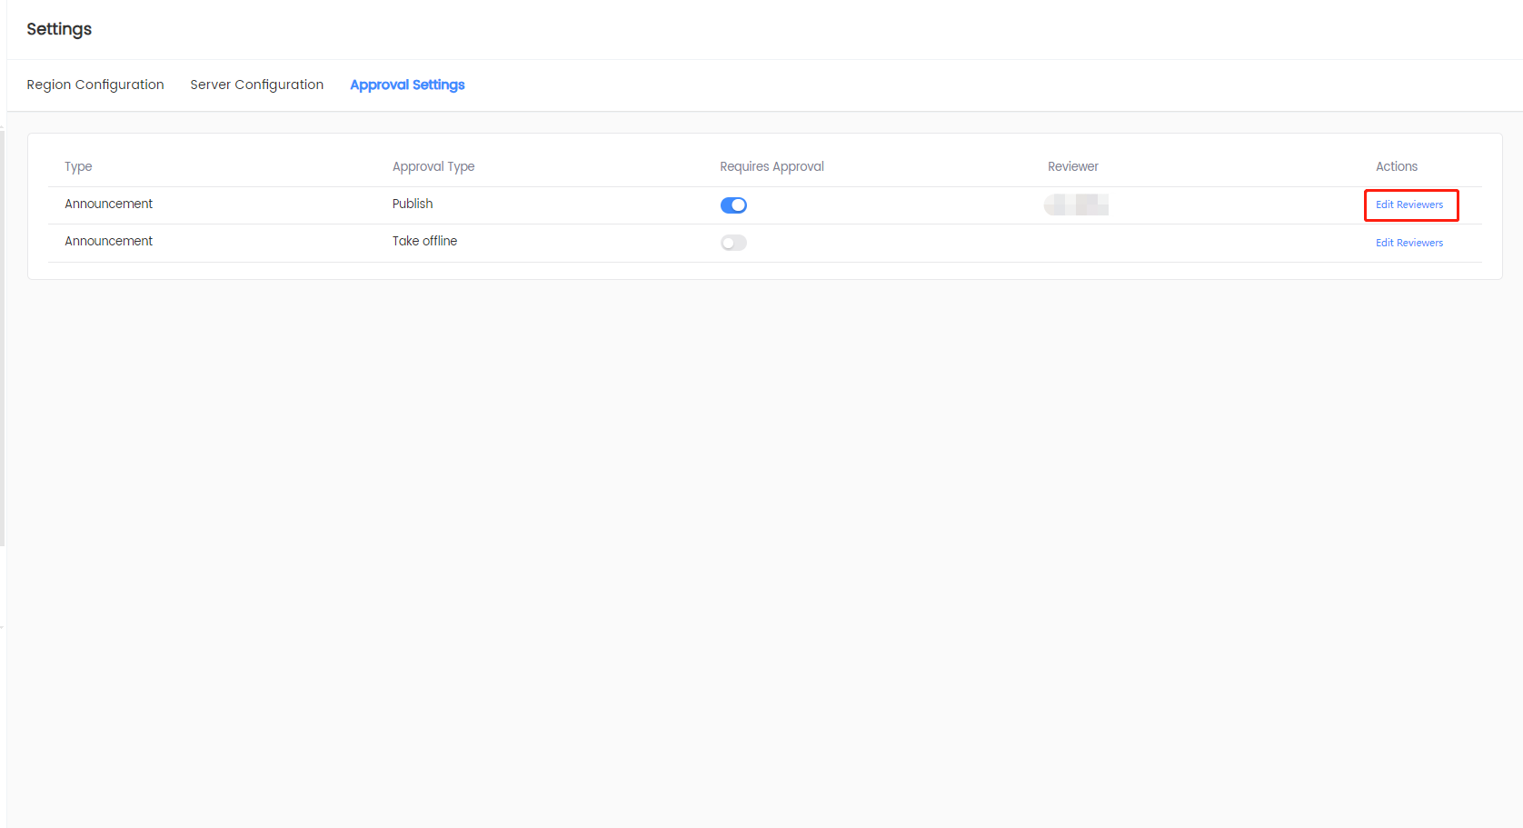Edit reviewers for the Publish approval row
This screenshot has width=1523, height=828.
(x=1409, y=205)
